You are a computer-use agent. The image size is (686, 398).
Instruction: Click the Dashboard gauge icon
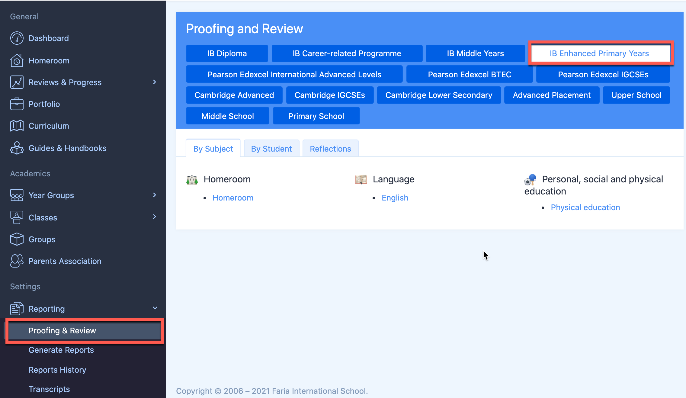pos(17,38)
